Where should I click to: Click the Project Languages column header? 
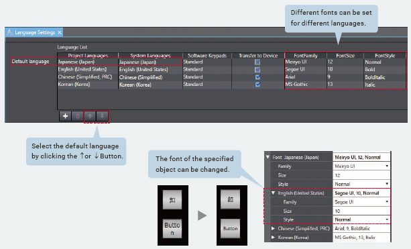(88, 56)
